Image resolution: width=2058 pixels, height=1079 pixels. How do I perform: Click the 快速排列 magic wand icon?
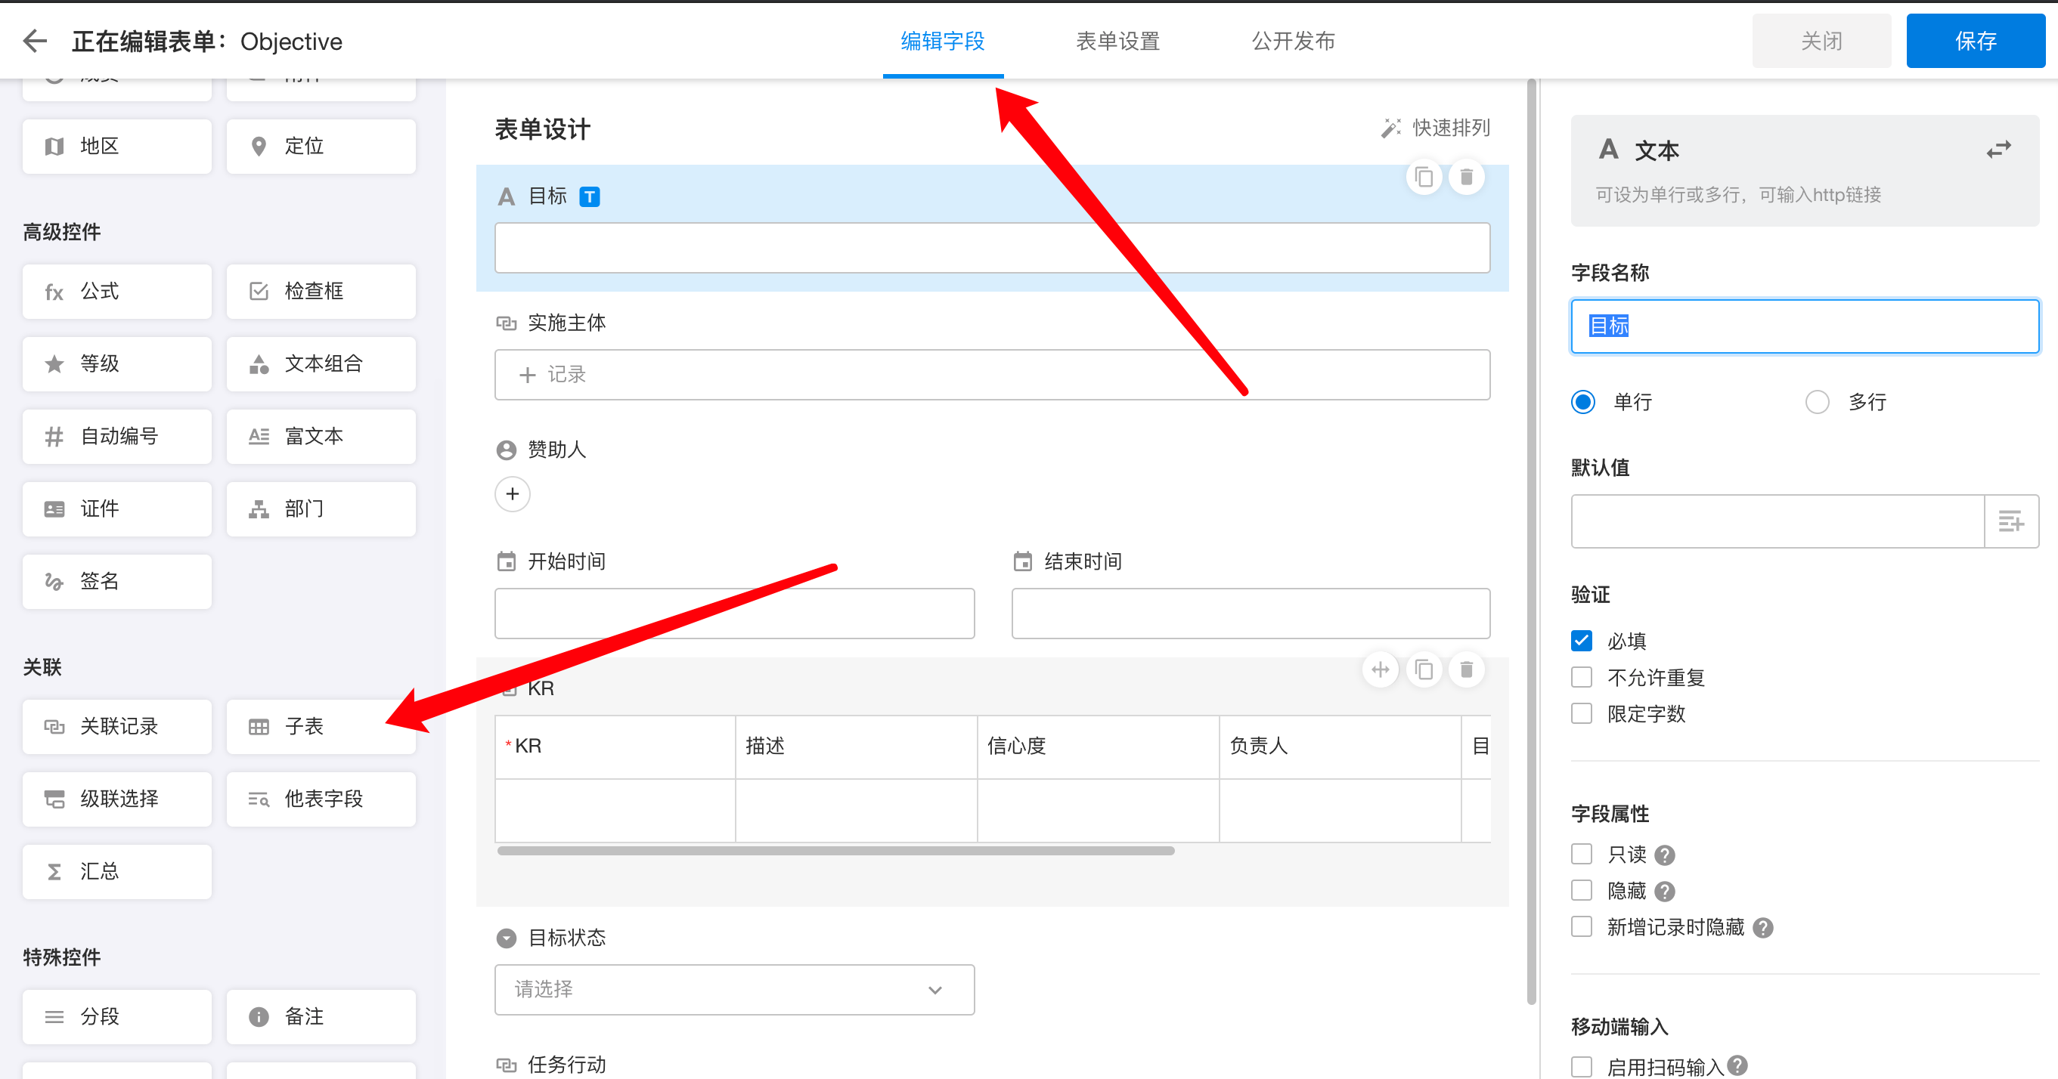(1391, 128)
